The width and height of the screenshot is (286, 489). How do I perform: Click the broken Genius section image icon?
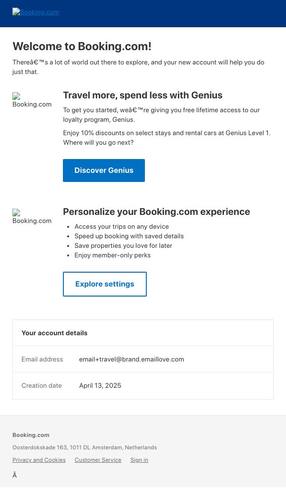(16, 96)
